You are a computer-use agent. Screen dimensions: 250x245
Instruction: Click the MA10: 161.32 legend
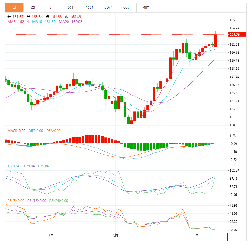(x=44, y=22)
